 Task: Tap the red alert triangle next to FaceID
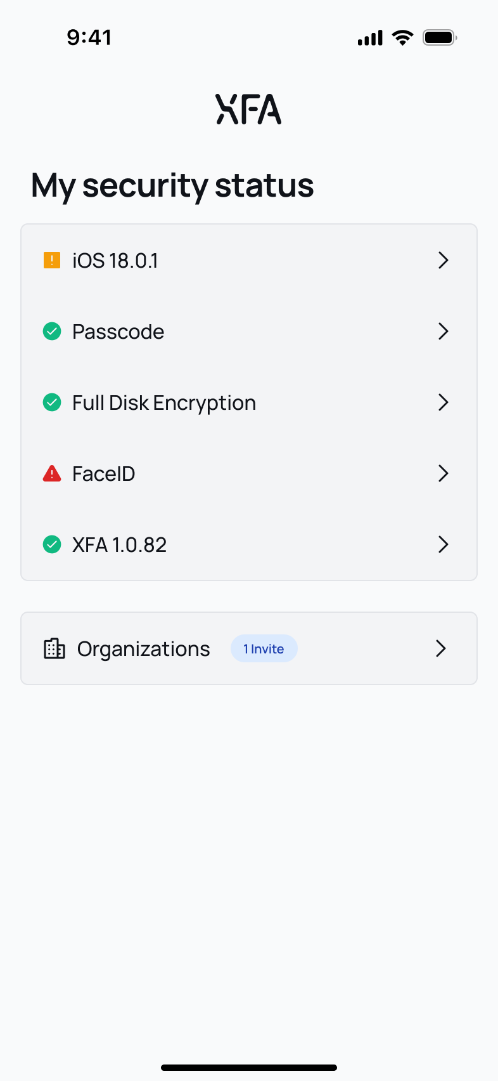coord(52,473)
